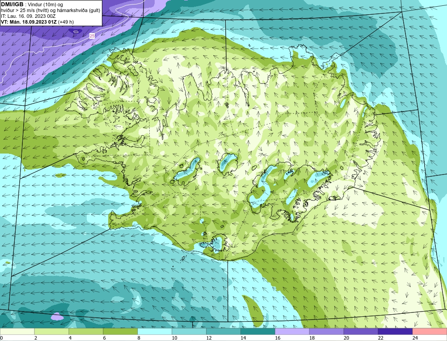Click the legend scale value '4'
447x341 pixels.
[x=70, y=338]
